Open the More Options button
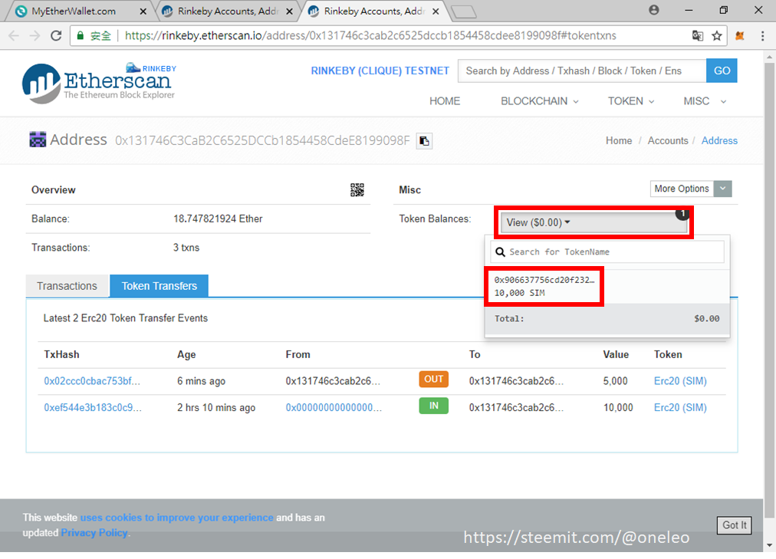The height and width of the screenshot is (559, 776). (x=682, y=189)
